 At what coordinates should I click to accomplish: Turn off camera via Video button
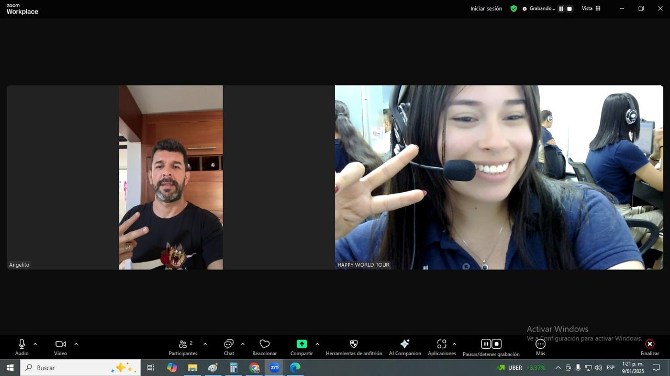pos(61,347)
